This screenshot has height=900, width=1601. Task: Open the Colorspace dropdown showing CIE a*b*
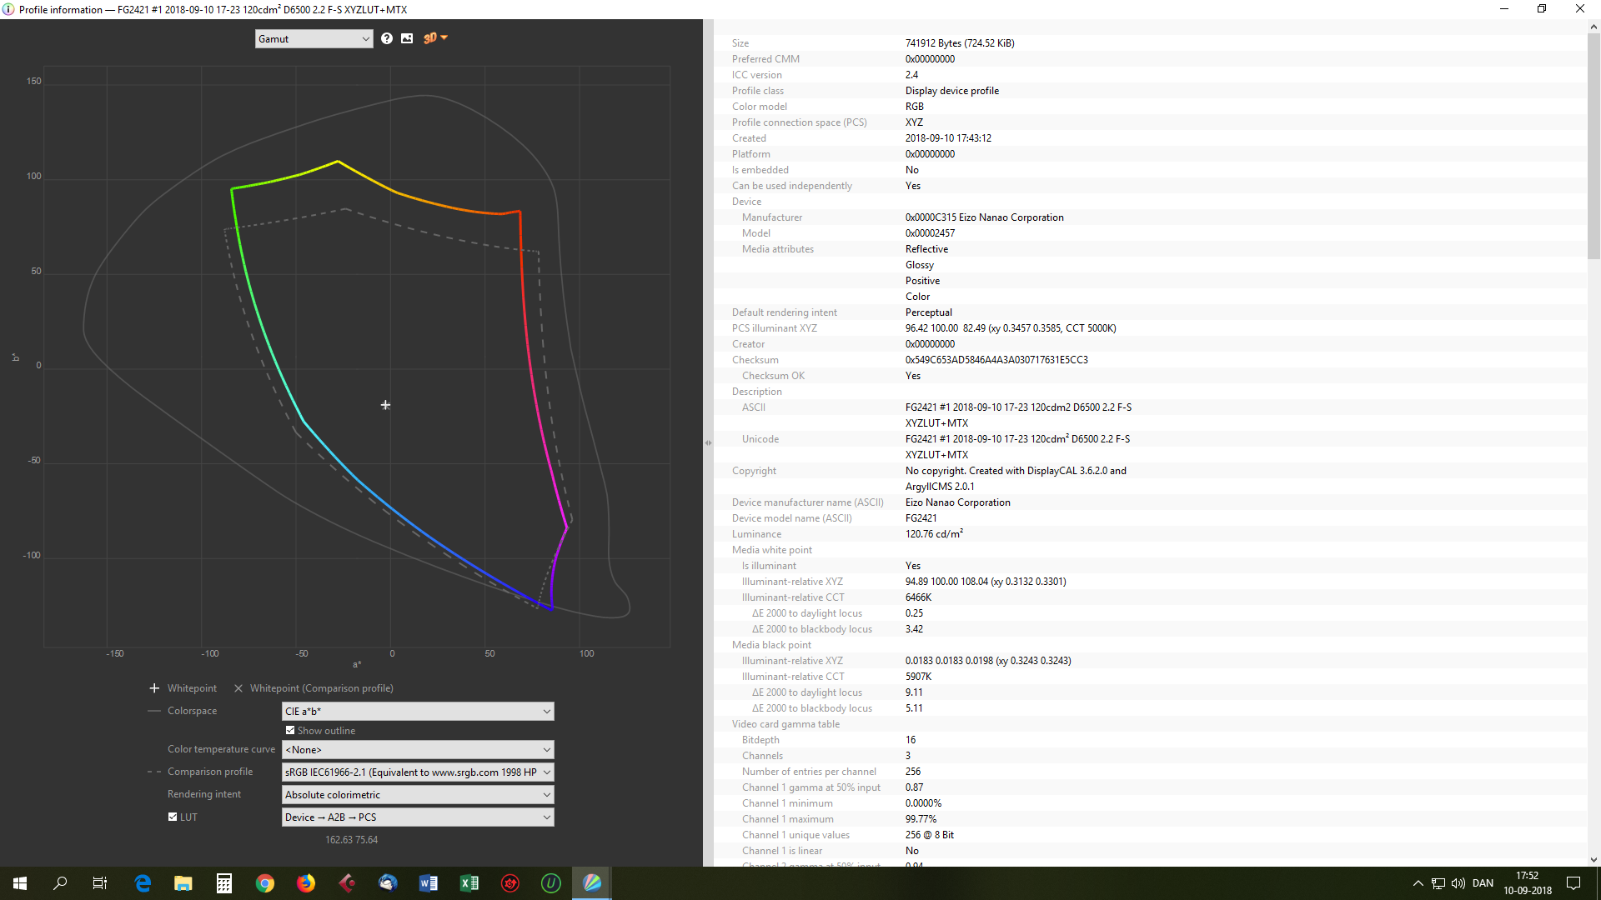pyautogui.click(x=417, y=711)
